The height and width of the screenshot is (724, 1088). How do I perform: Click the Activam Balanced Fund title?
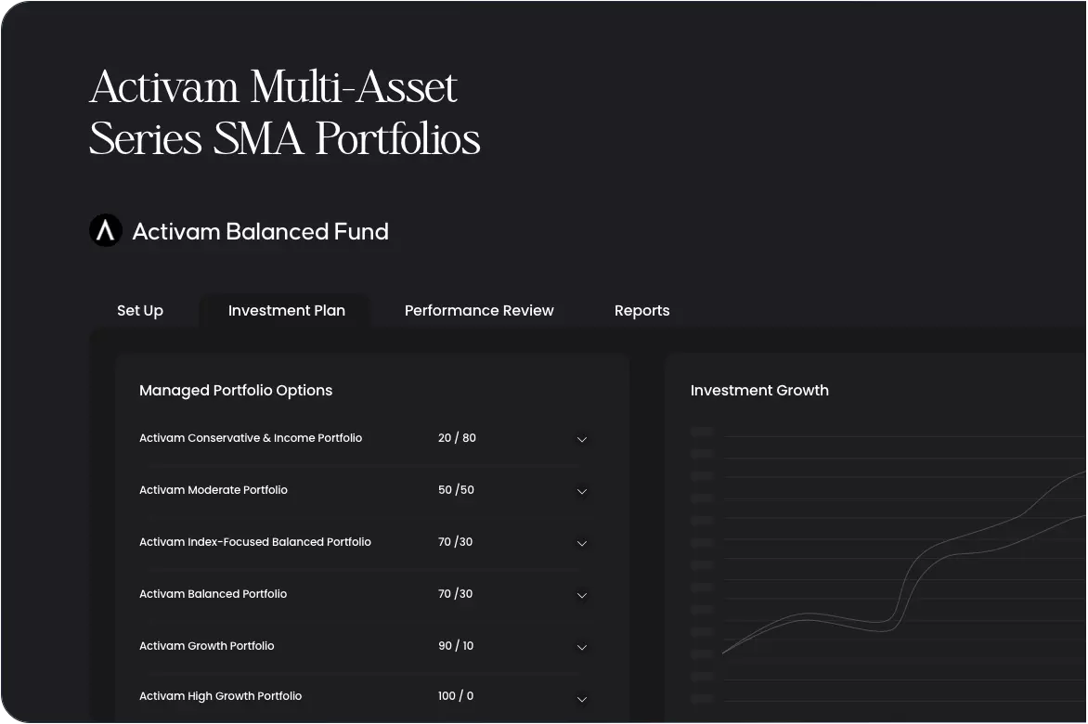261,231
